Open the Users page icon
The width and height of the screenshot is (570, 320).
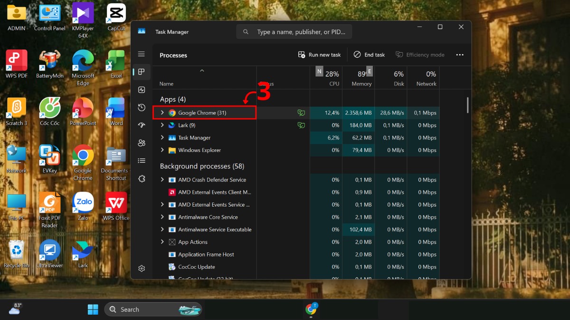[x=142, y=143]
